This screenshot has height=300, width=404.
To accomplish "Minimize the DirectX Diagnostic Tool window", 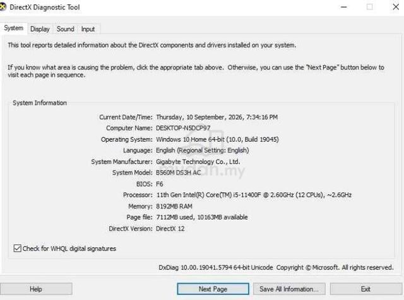I will coord(343,7).
